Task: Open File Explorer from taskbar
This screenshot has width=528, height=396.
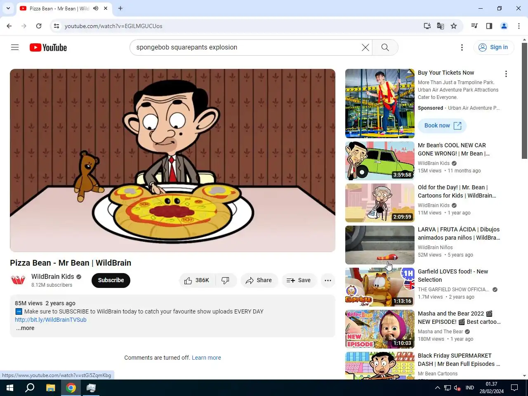Action: coord(50,388)
